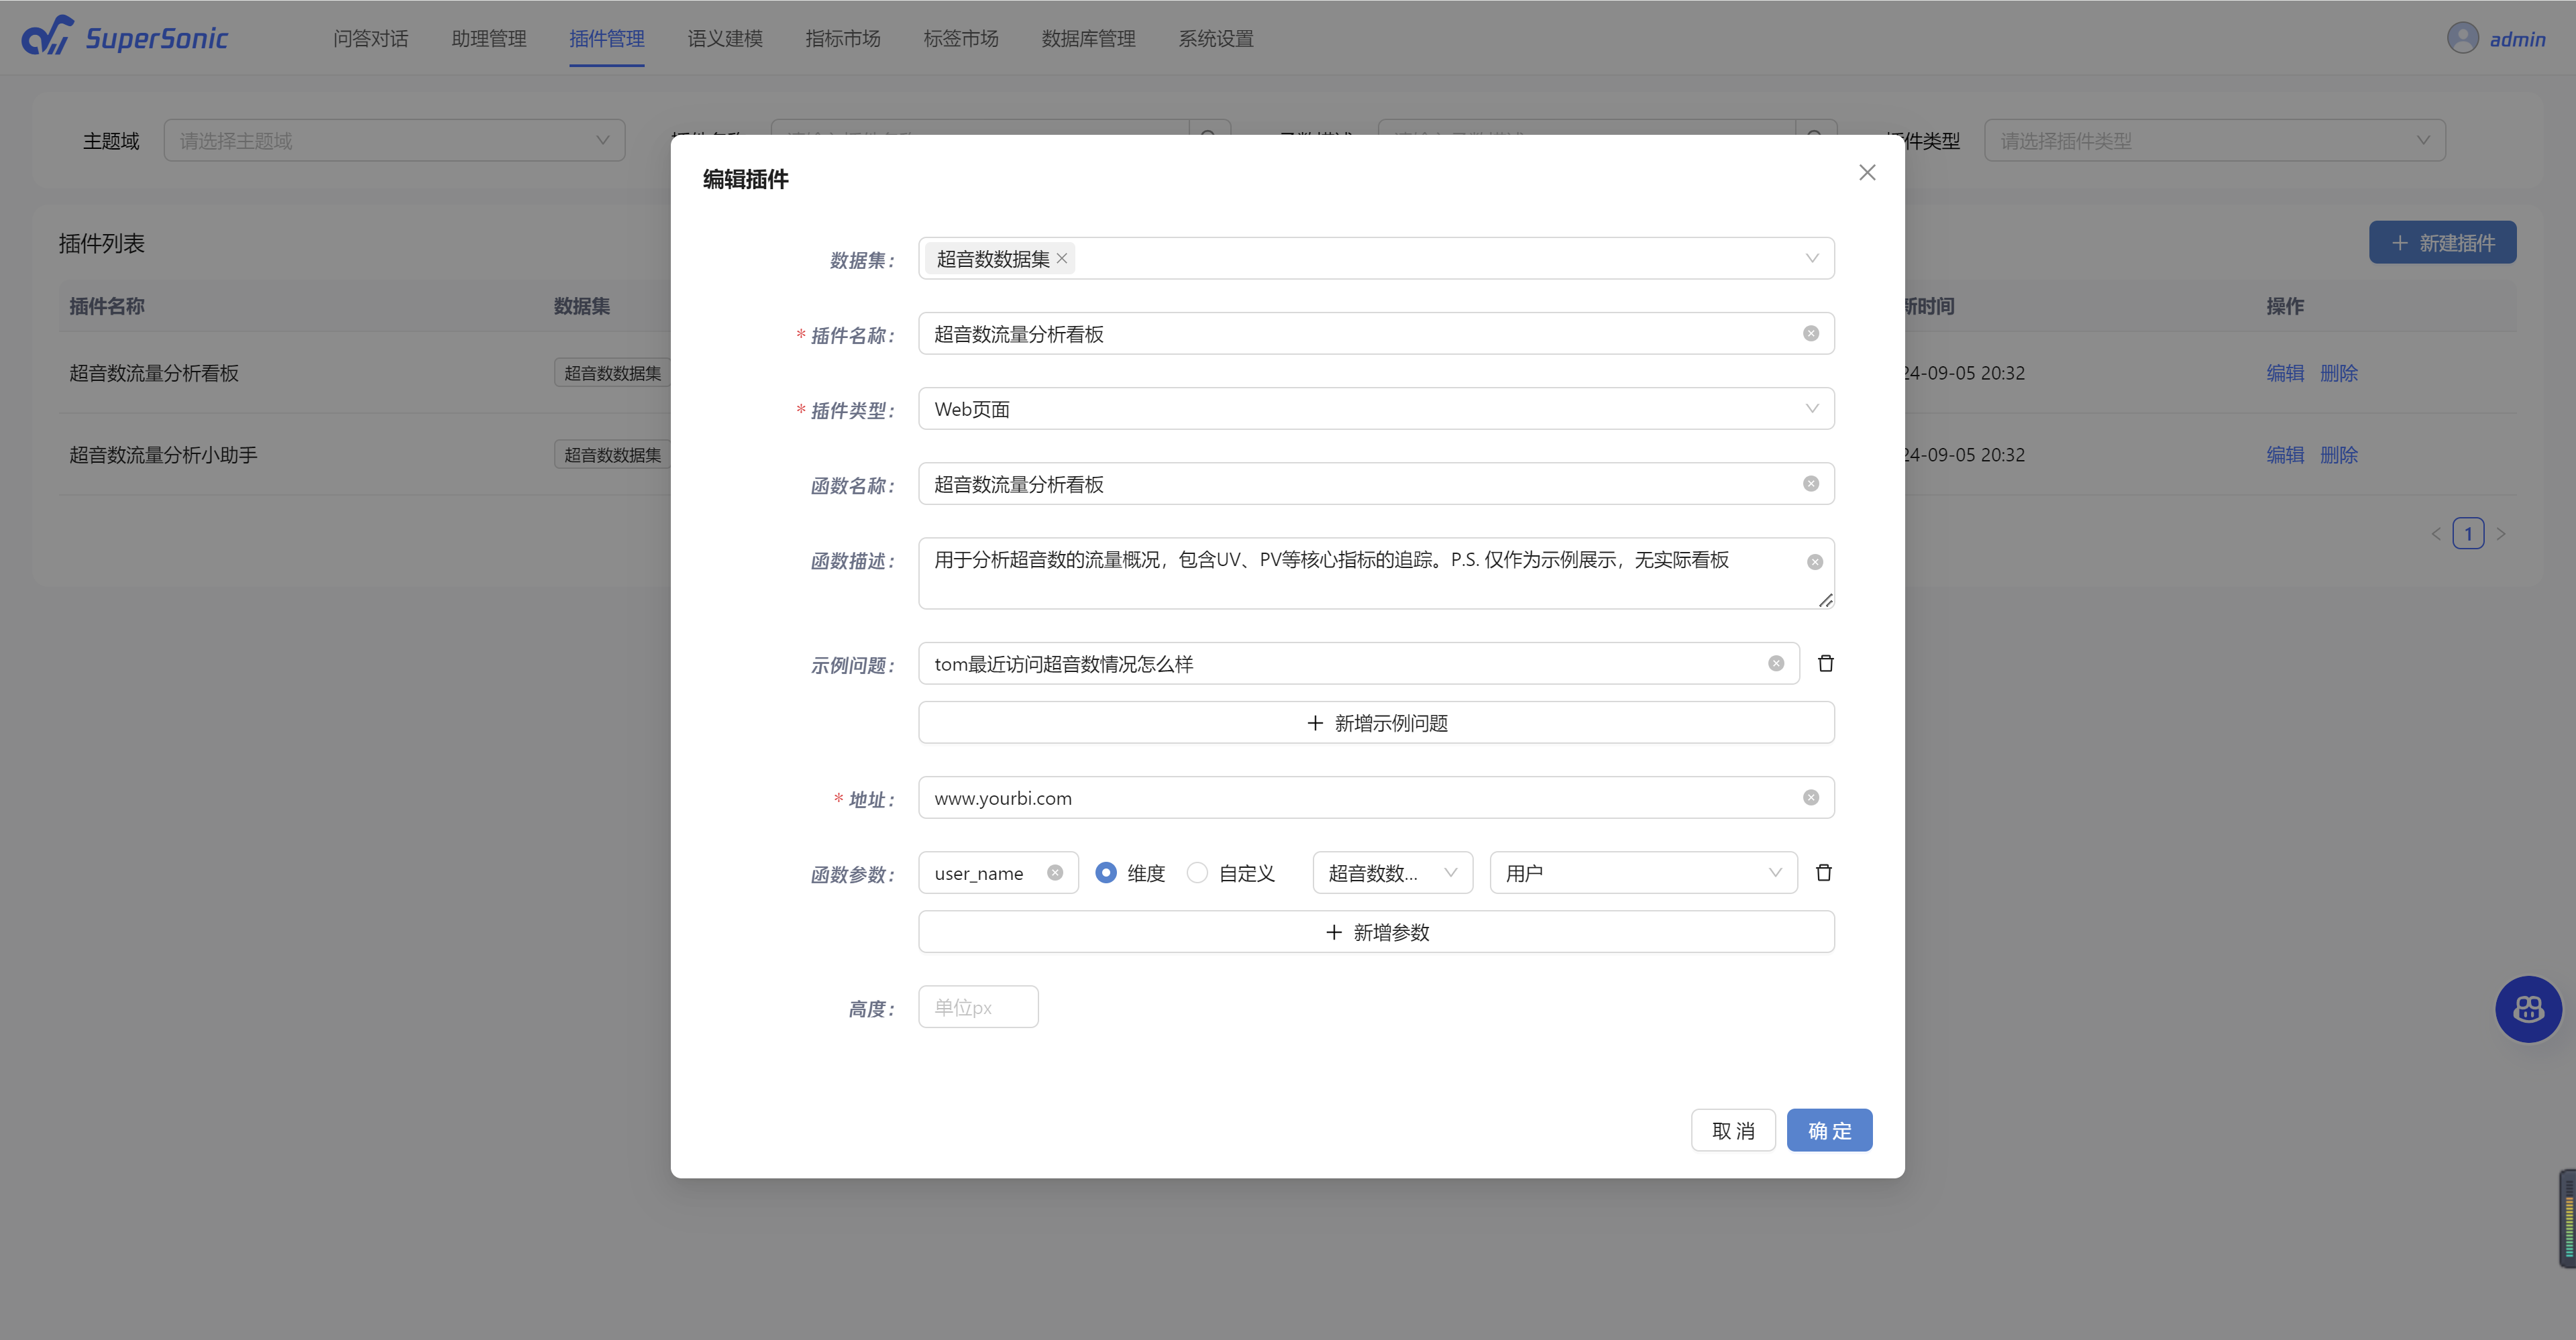Image resolution: width=2576 pixels, height=1340 pixels.
Task: Open 助理管理 navigation tab
Action: click(x=488, y=39)
